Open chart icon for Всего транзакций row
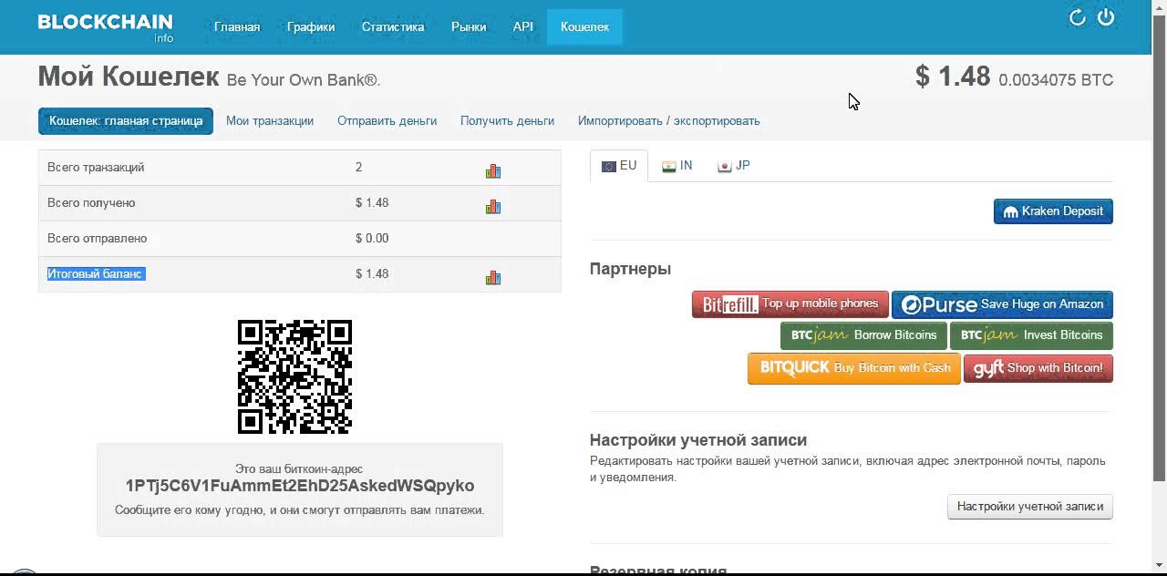The image size is (1167, 576). point(493,170)
